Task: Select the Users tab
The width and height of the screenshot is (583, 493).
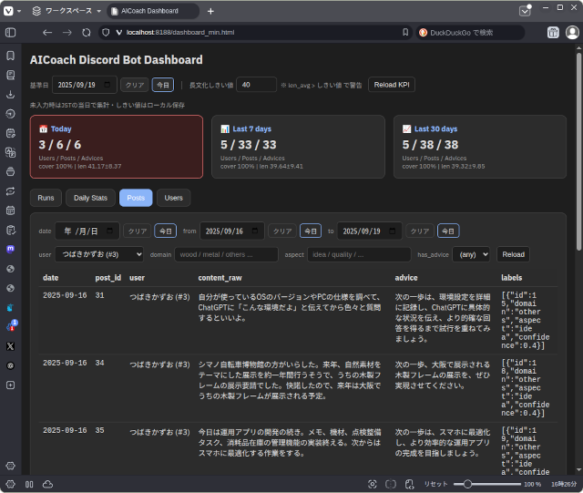Action: point(173,198)
